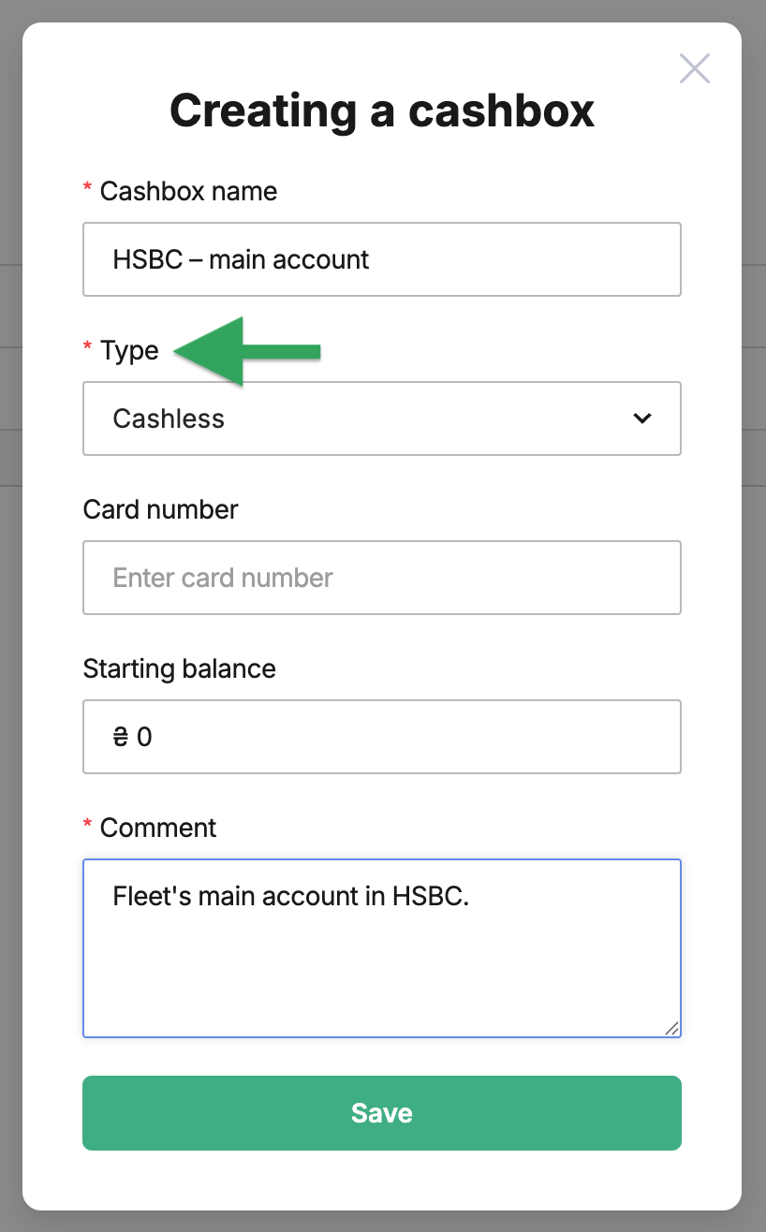This screenshot has height=1232, width=766.
Task: Click the Creating a cashbox heading
Action: coord(382,110)
